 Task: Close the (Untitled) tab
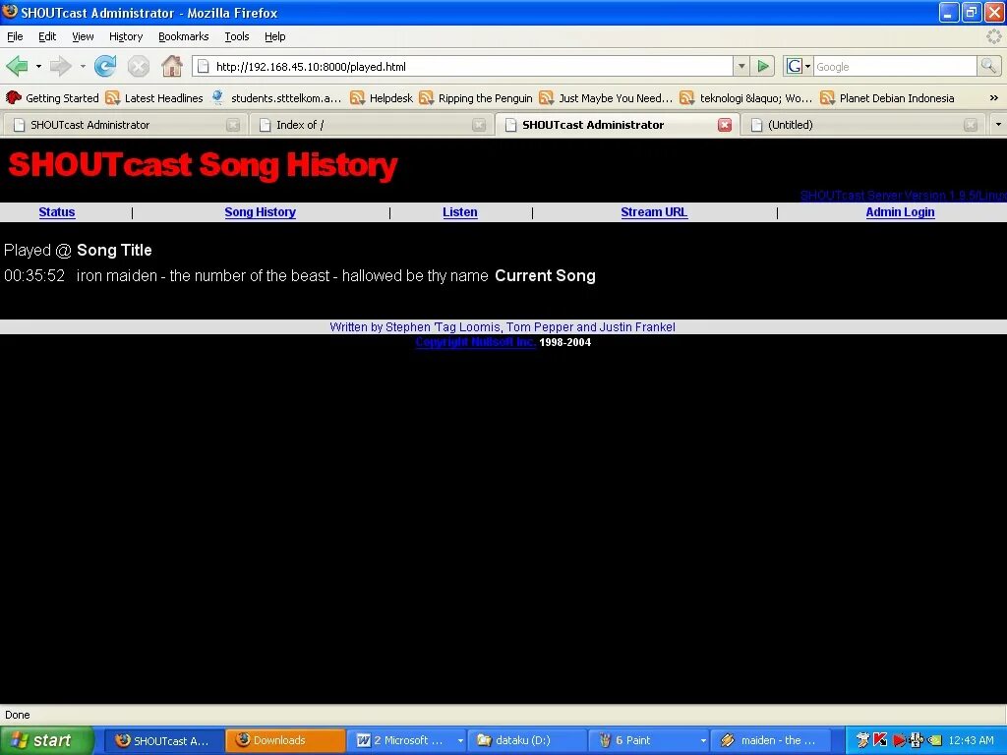[971, 125]
